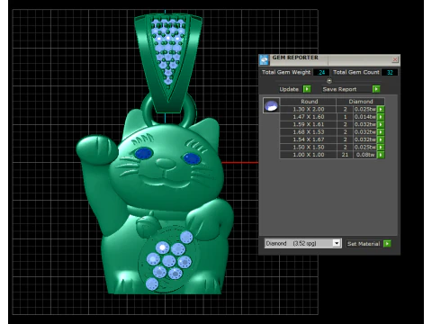
Task: Click the cat's right blue eye gem
Action: (192, 158)
